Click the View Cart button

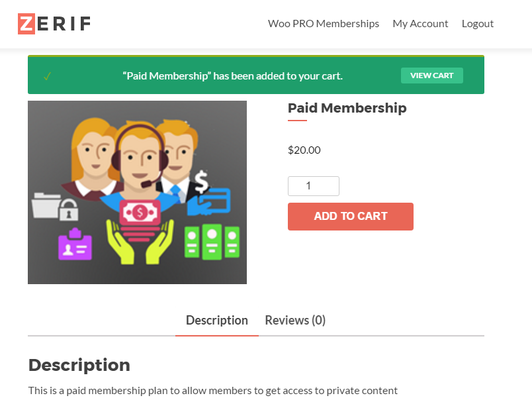(x=432, y=76)
